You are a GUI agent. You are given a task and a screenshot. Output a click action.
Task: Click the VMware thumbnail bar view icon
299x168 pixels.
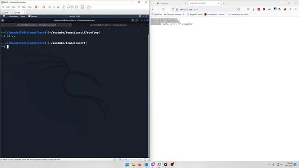coord(68,7)
